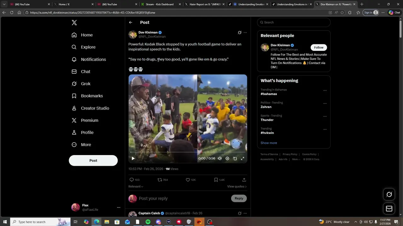This screenshot has width=403, height=226.
Task: Click Show more under What's happening
Action: pyautogui.click(x=269, y=143)
